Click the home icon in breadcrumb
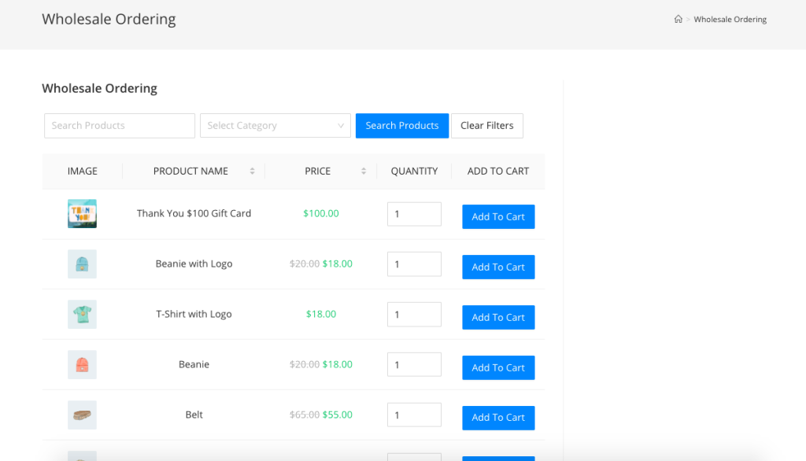This screenshot has height=461, width=806. pos(678,20)
